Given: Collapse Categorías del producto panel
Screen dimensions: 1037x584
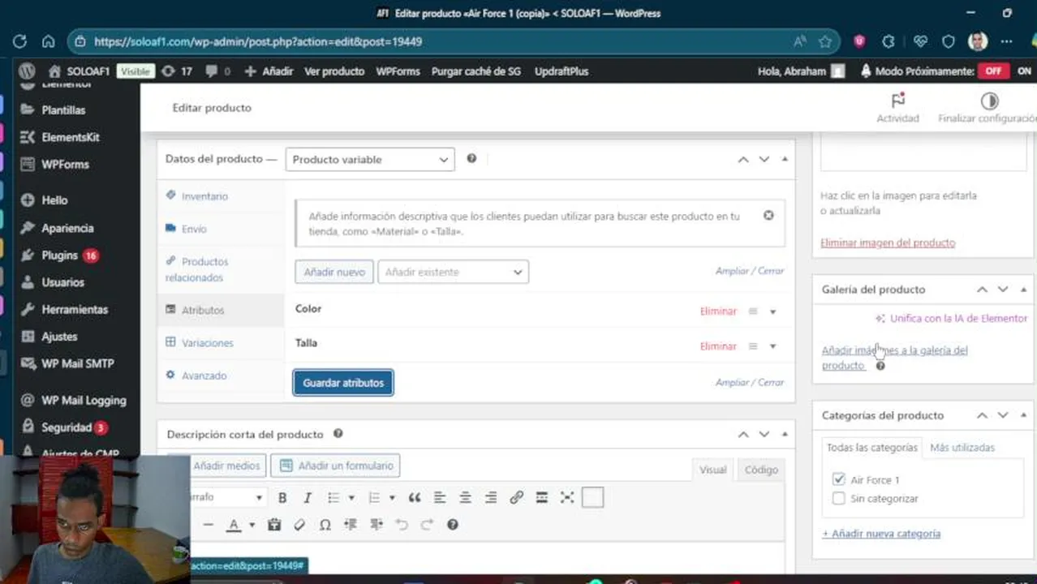Looking at the screenshot, I should click(1023, 415).
